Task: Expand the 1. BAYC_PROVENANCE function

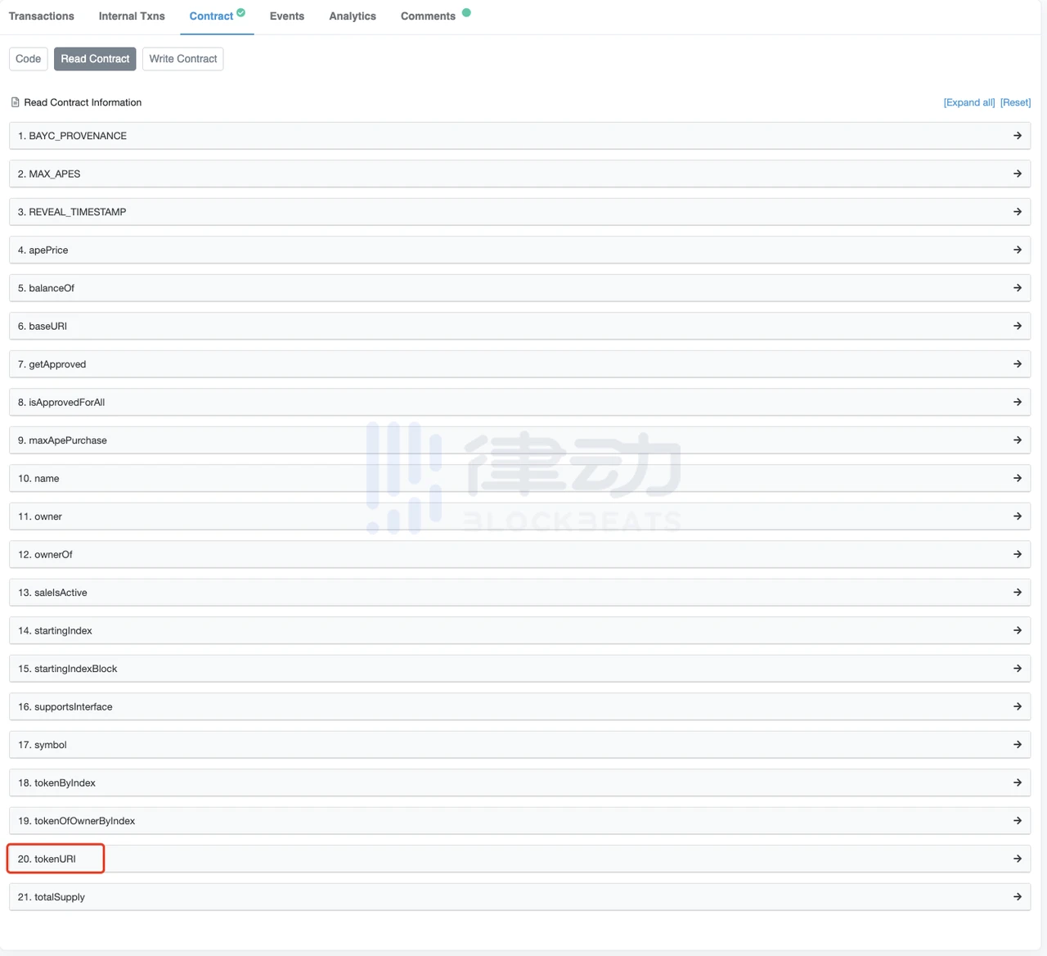Action: click(519, 136)
